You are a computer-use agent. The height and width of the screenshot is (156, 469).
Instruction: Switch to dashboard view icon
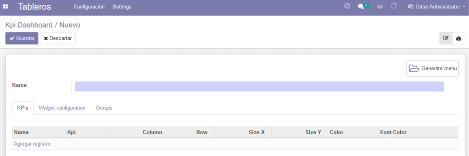coord(459,38)
